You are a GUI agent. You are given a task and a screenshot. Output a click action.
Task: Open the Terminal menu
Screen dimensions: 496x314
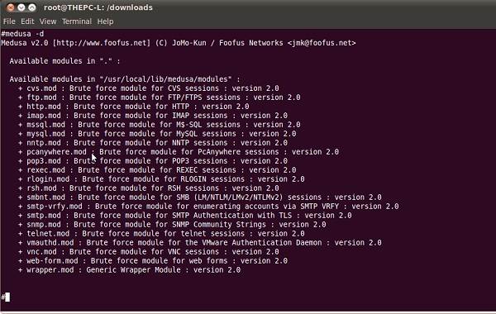click(x=77, y=21)
